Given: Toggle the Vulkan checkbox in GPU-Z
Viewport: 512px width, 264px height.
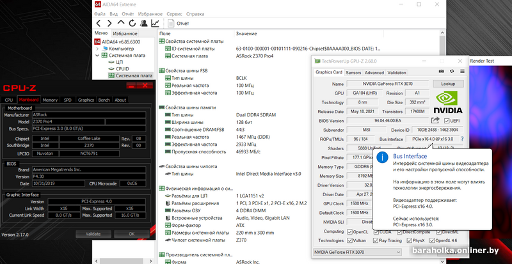Looking at the screenshot, I should pyautogui.click(x=351, y=240).
